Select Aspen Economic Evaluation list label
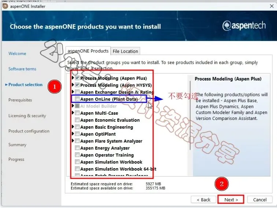 coord(110,120)
